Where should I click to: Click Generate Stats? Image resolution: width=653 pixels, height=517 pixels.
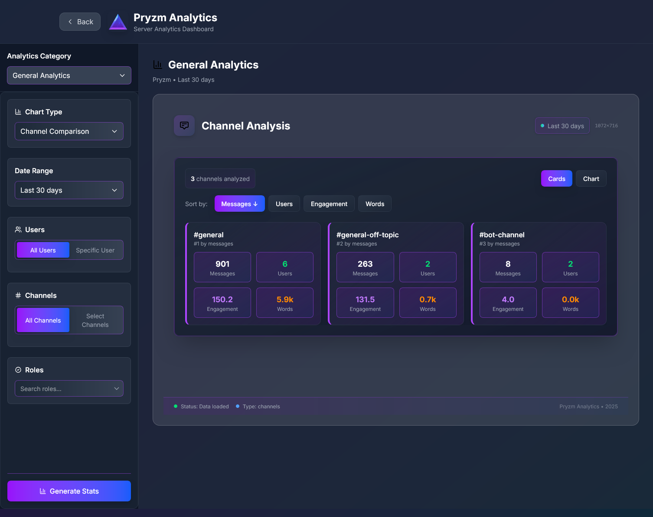click(69, 491)
